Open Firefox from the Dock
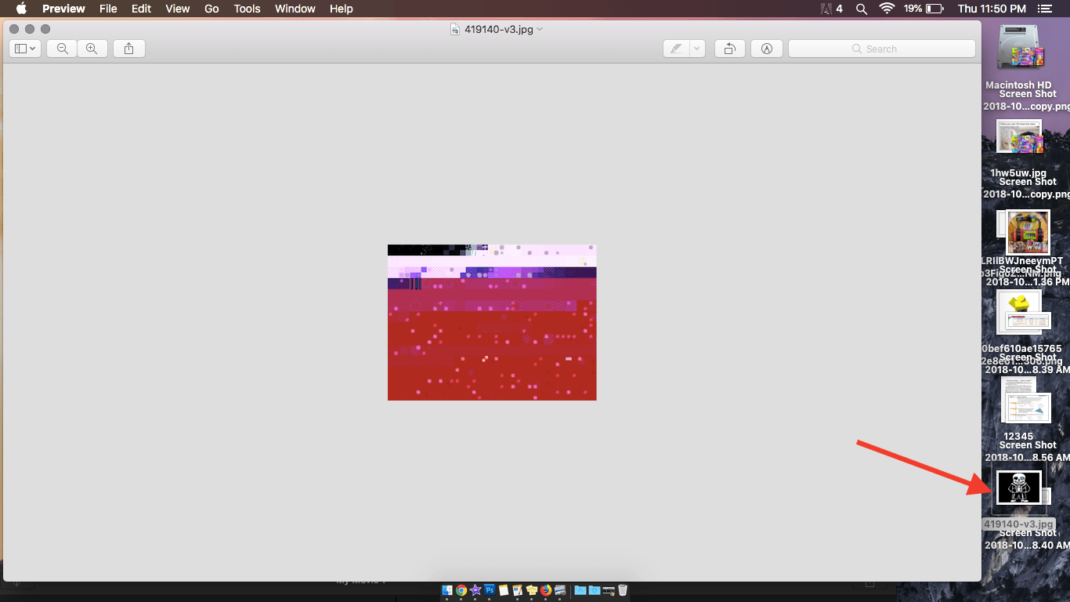Viewport: 1070px width, 602px height. (546, 590)
